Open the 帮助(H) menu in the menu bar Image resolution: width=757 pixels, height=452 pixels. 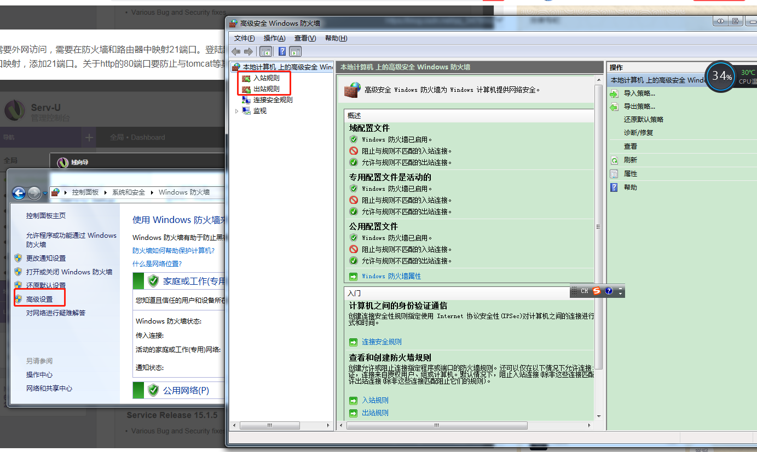(336, 38)
